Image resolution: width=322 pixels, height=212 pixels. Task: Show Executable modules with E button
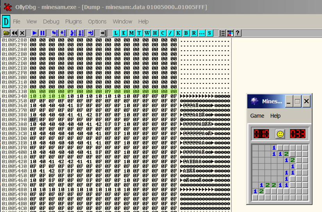[x=124, y=33]
